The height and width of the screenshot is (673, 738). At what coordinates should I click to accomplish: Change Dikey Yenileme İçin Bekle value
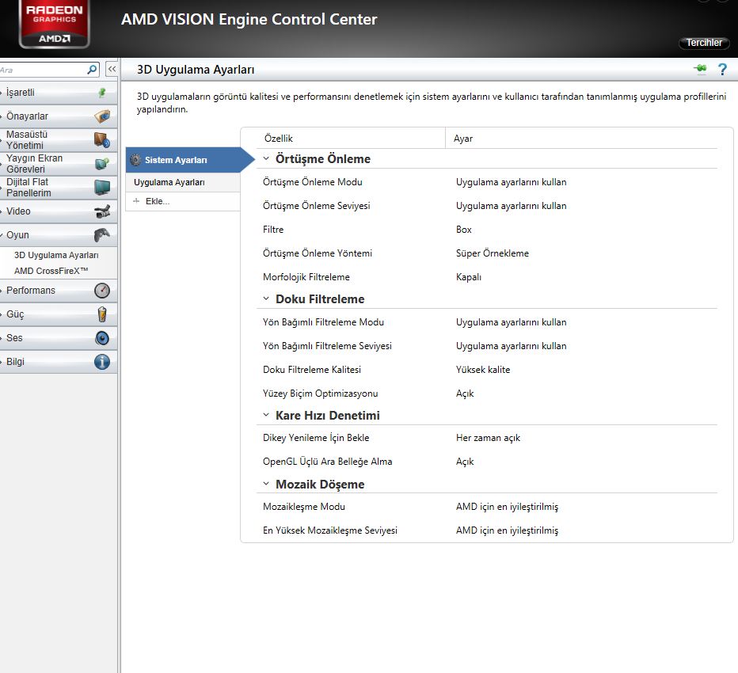(488, 438)
